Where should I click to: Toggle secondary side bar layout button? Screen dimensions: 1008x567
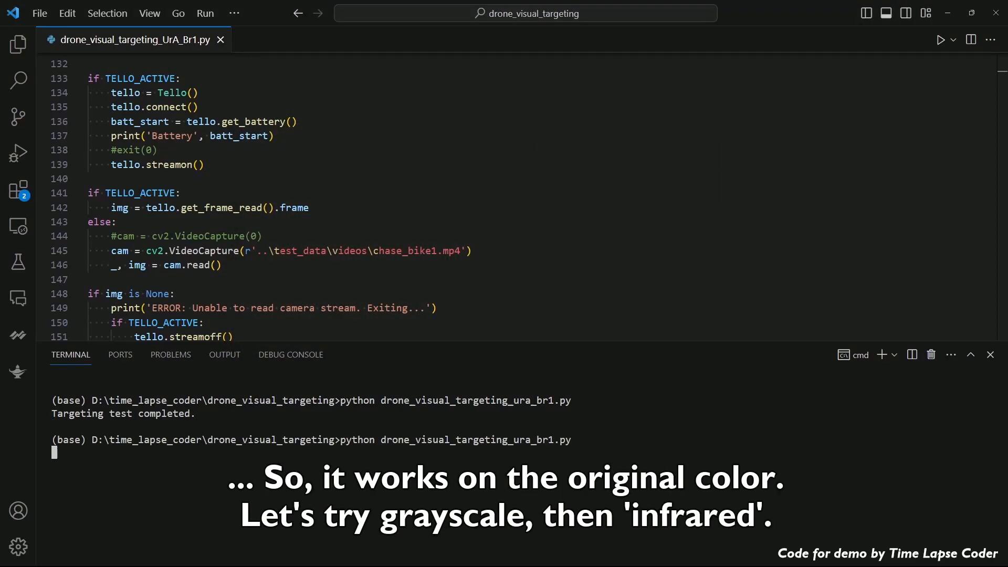click(x=906, y=13)
